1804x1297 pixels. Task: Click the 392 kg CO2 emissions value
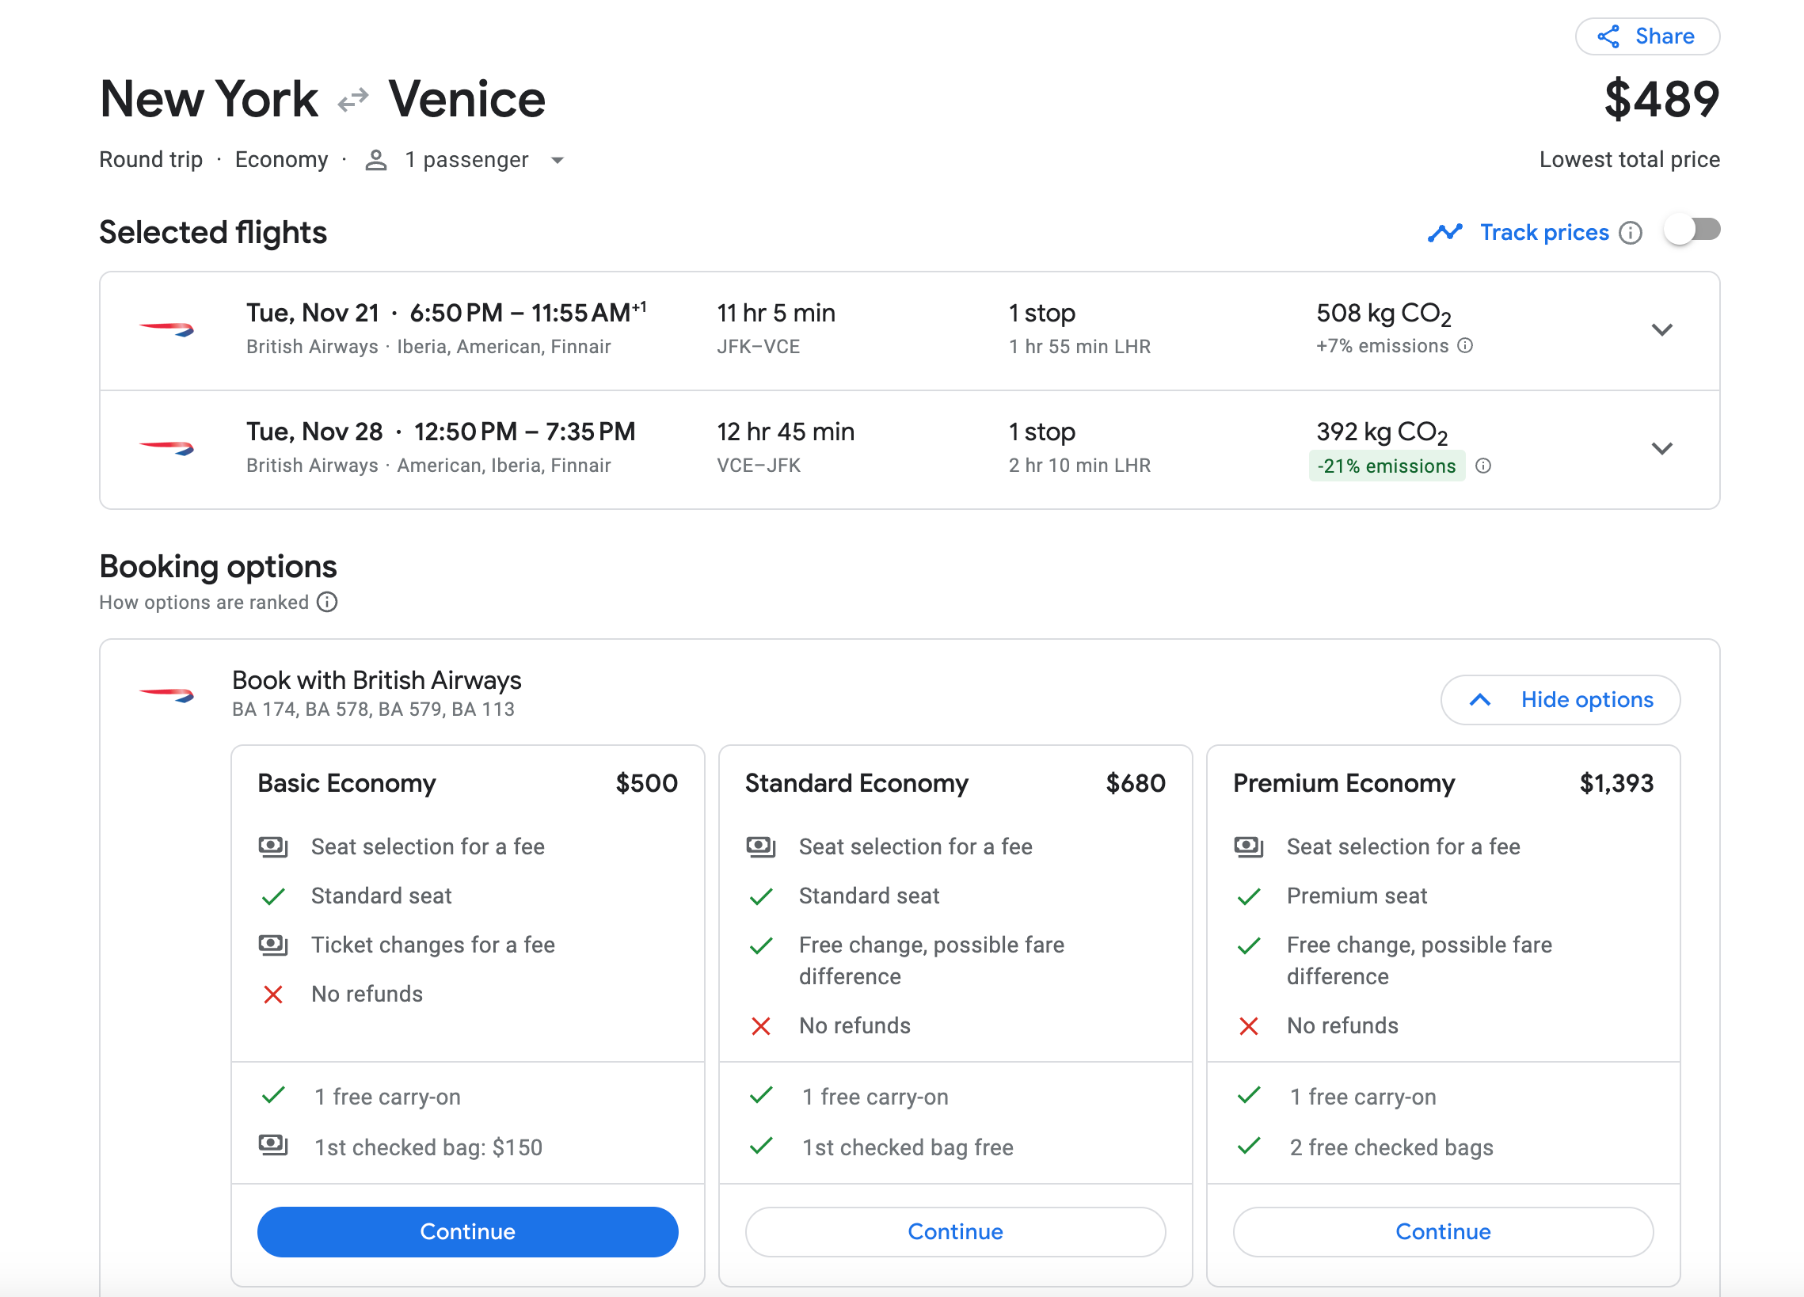pyautogui.click(x=1382, y=433)
